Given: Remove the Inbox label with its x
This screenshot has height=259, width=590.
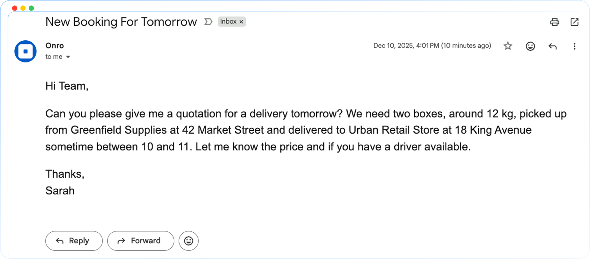Looking at the screenshot, I should click(x=241, y=22).
